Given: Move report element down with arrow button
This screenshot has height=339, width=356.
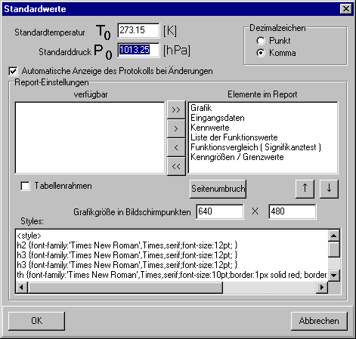Looking at the screenshot, I should (329, 188).
